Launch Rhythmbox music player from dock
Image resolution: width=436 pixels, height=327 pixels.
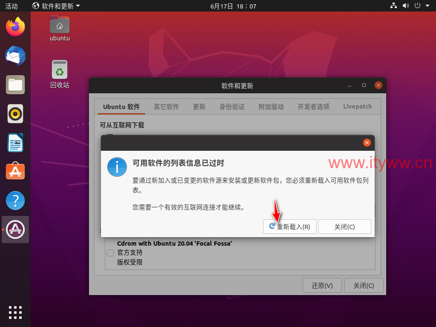[15, 114]
